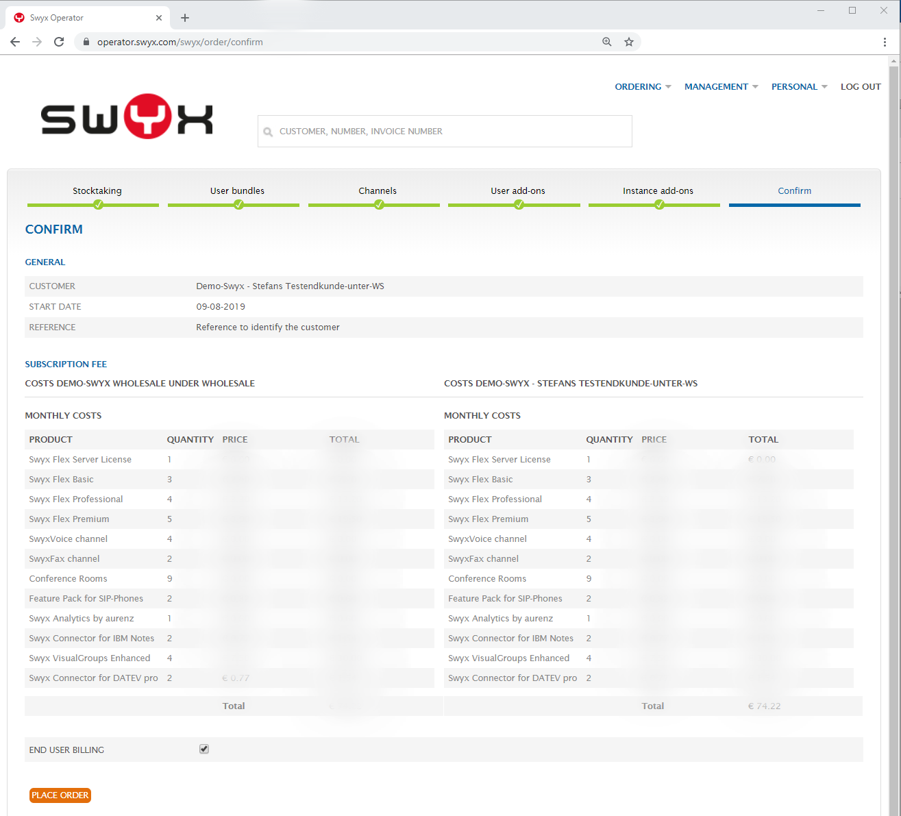Click 'Reference to identify the customer' text
901x816 pixels.
pyautogui.click(x=268, y=327)
